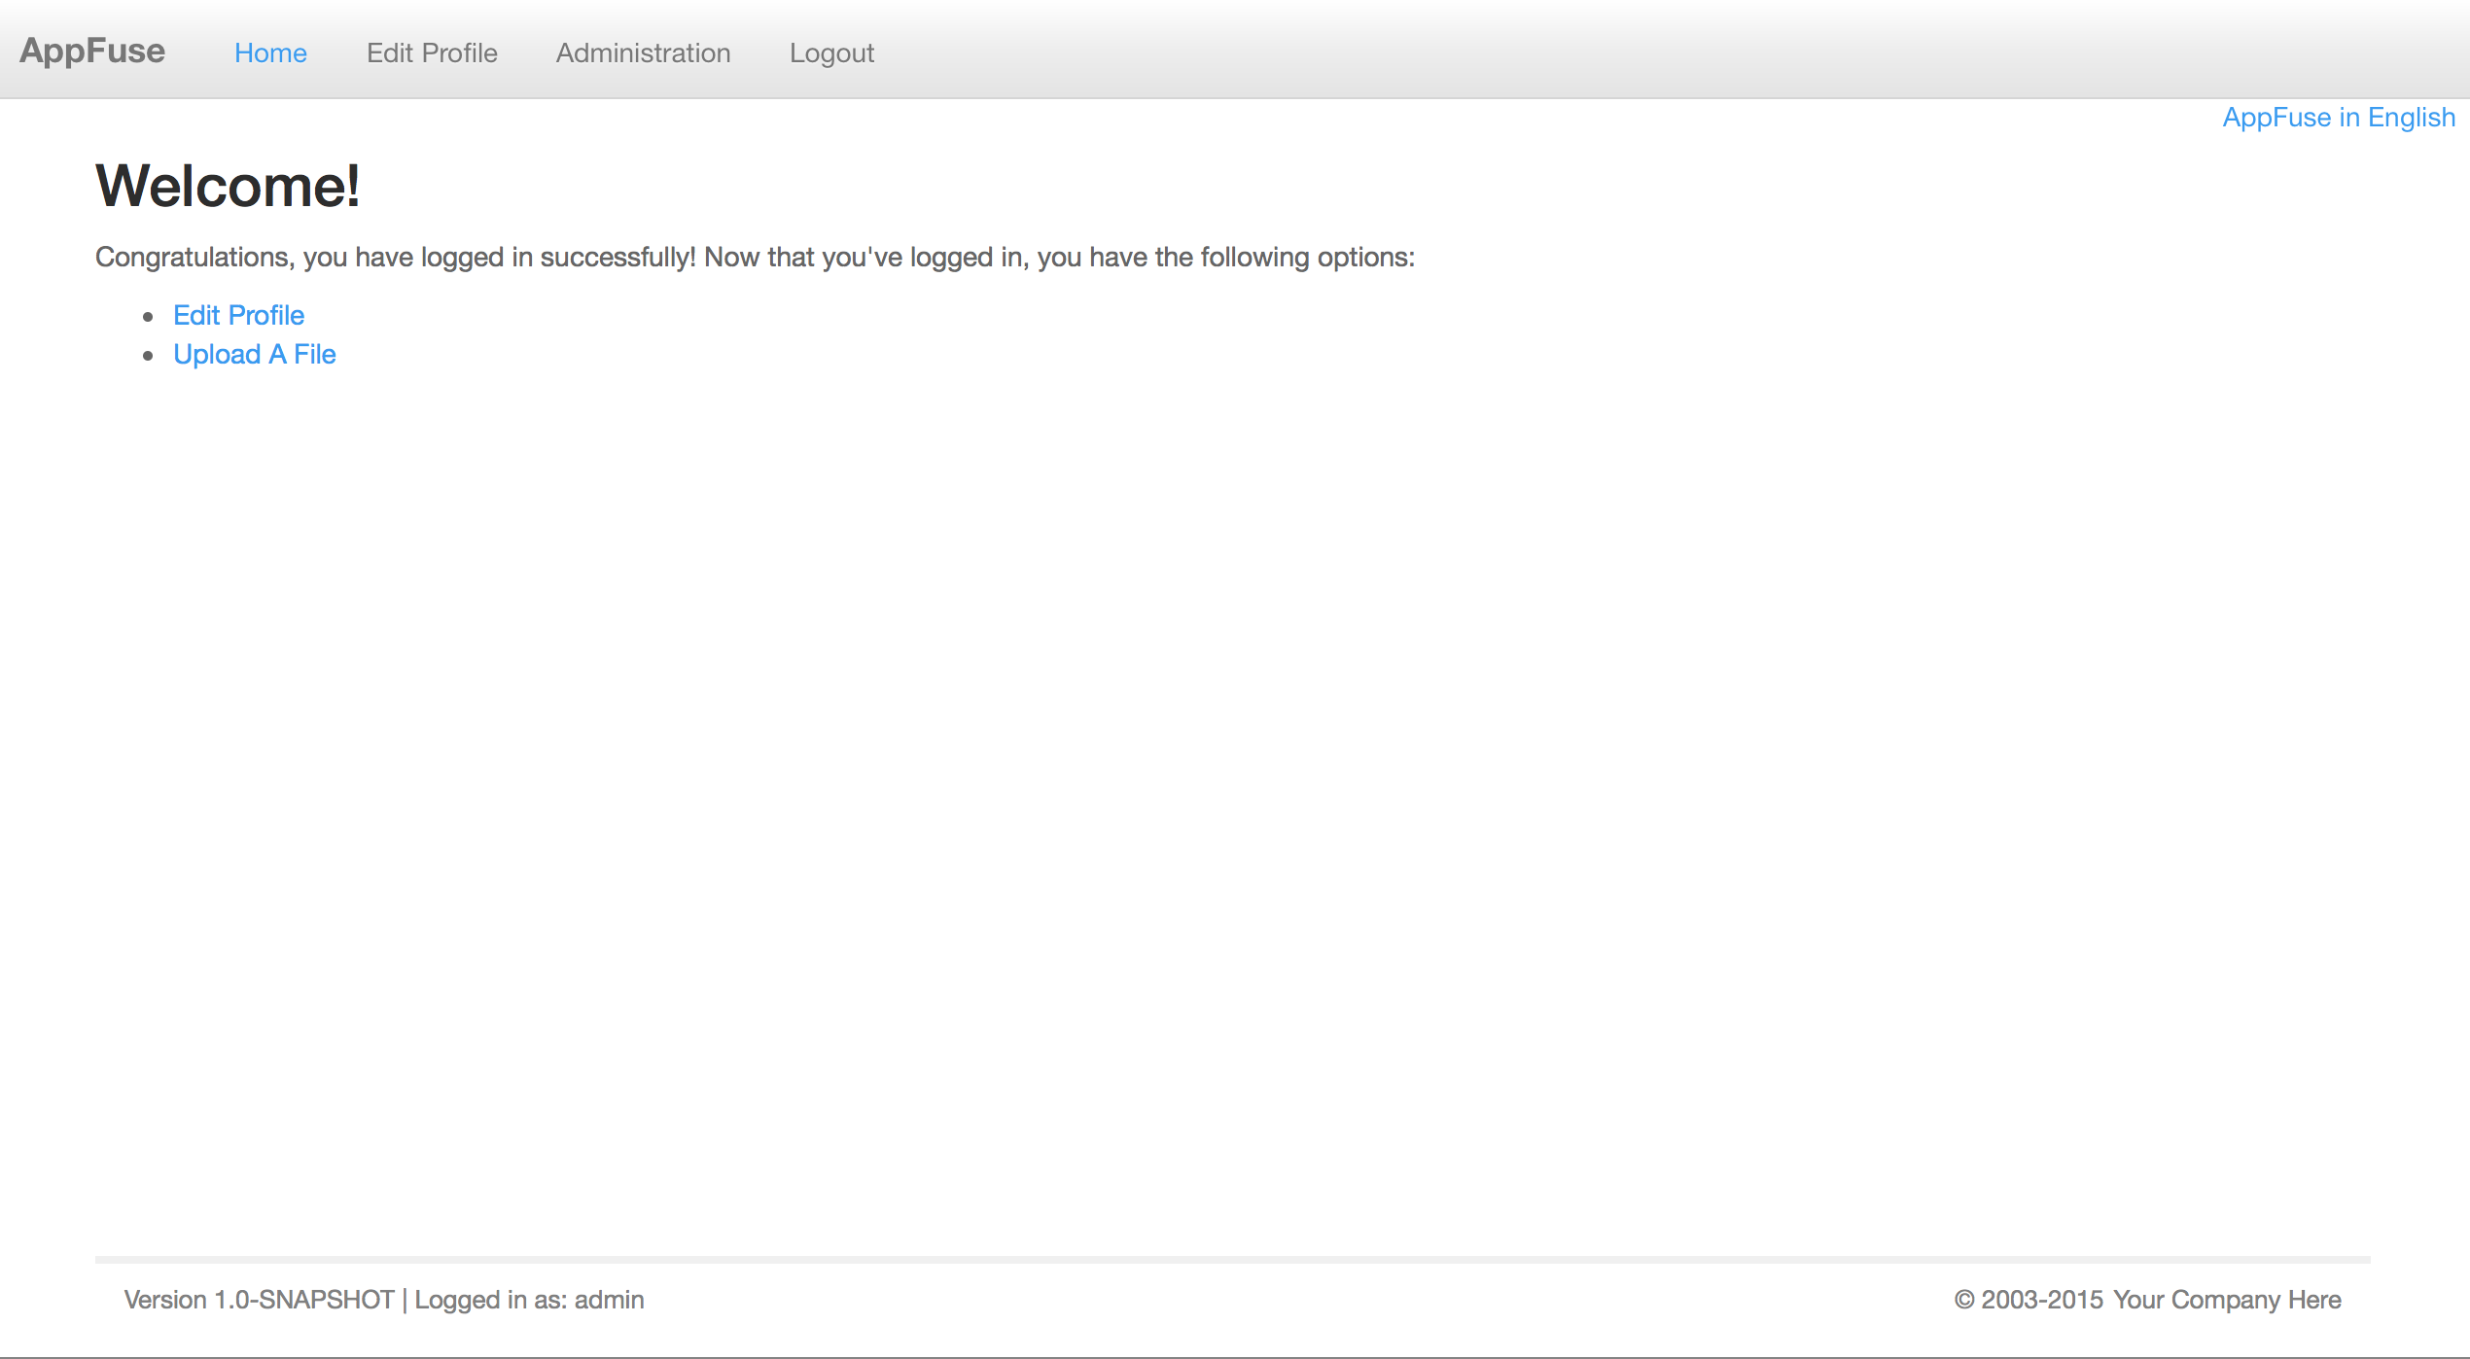The image size is (2470, 1359).
Task: Click the congratulations message paragraph
Action: pyautogui.click(x=754, y=257)
